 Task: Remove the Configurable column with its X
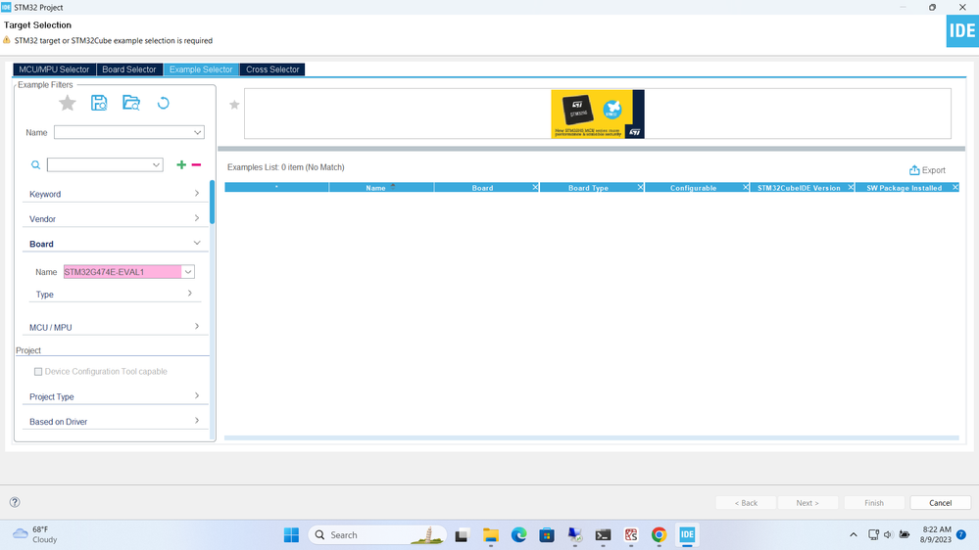[x=746, y=187]
